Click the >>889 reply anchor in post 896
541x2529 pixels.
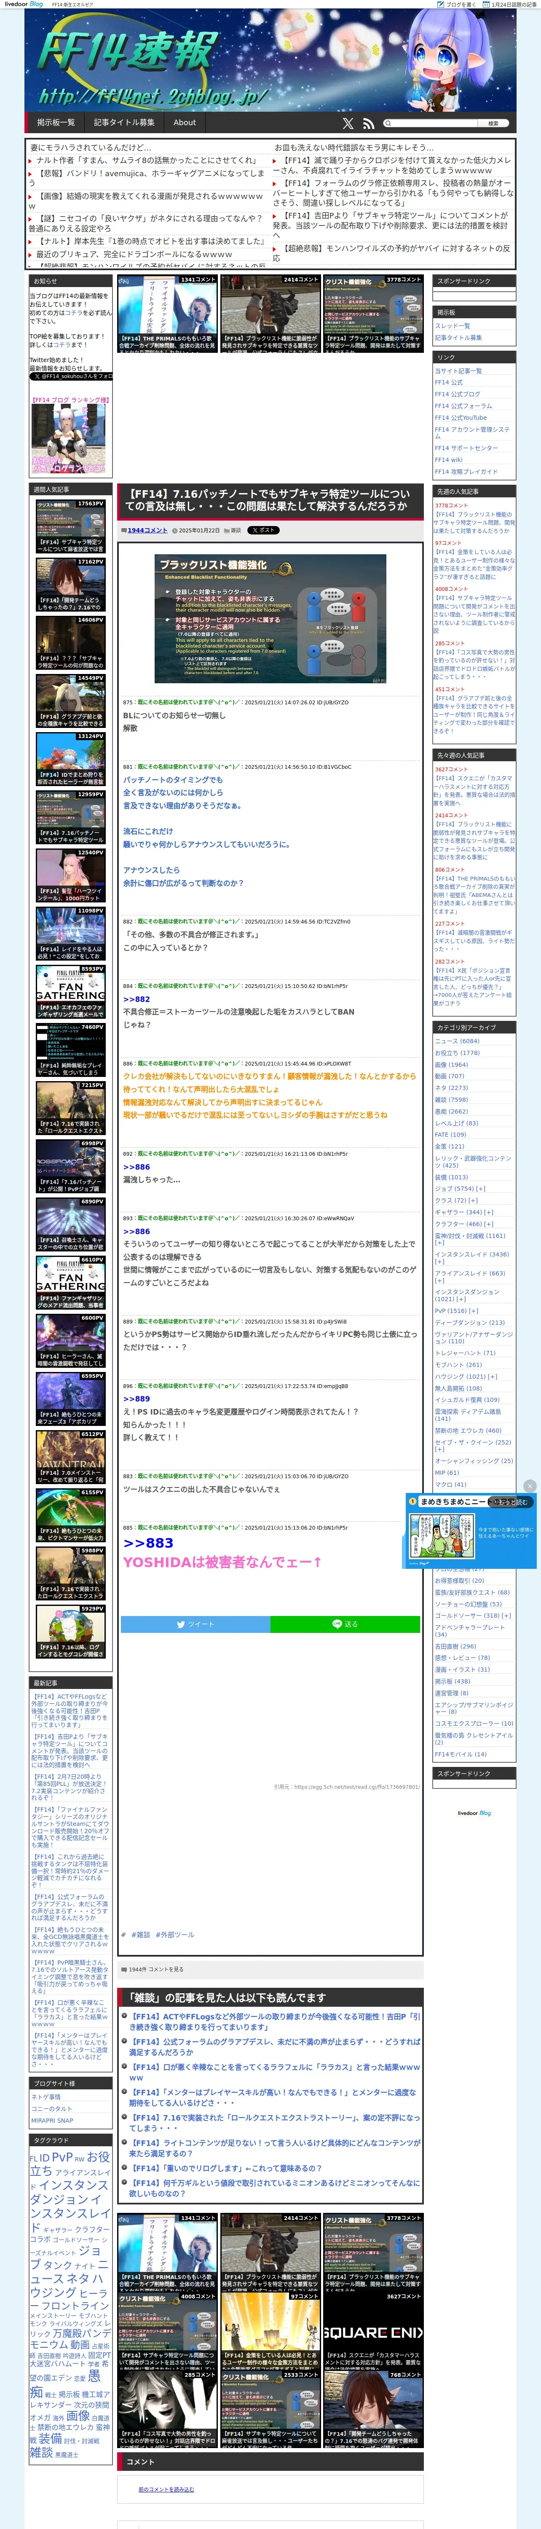tap(137, 1399)
